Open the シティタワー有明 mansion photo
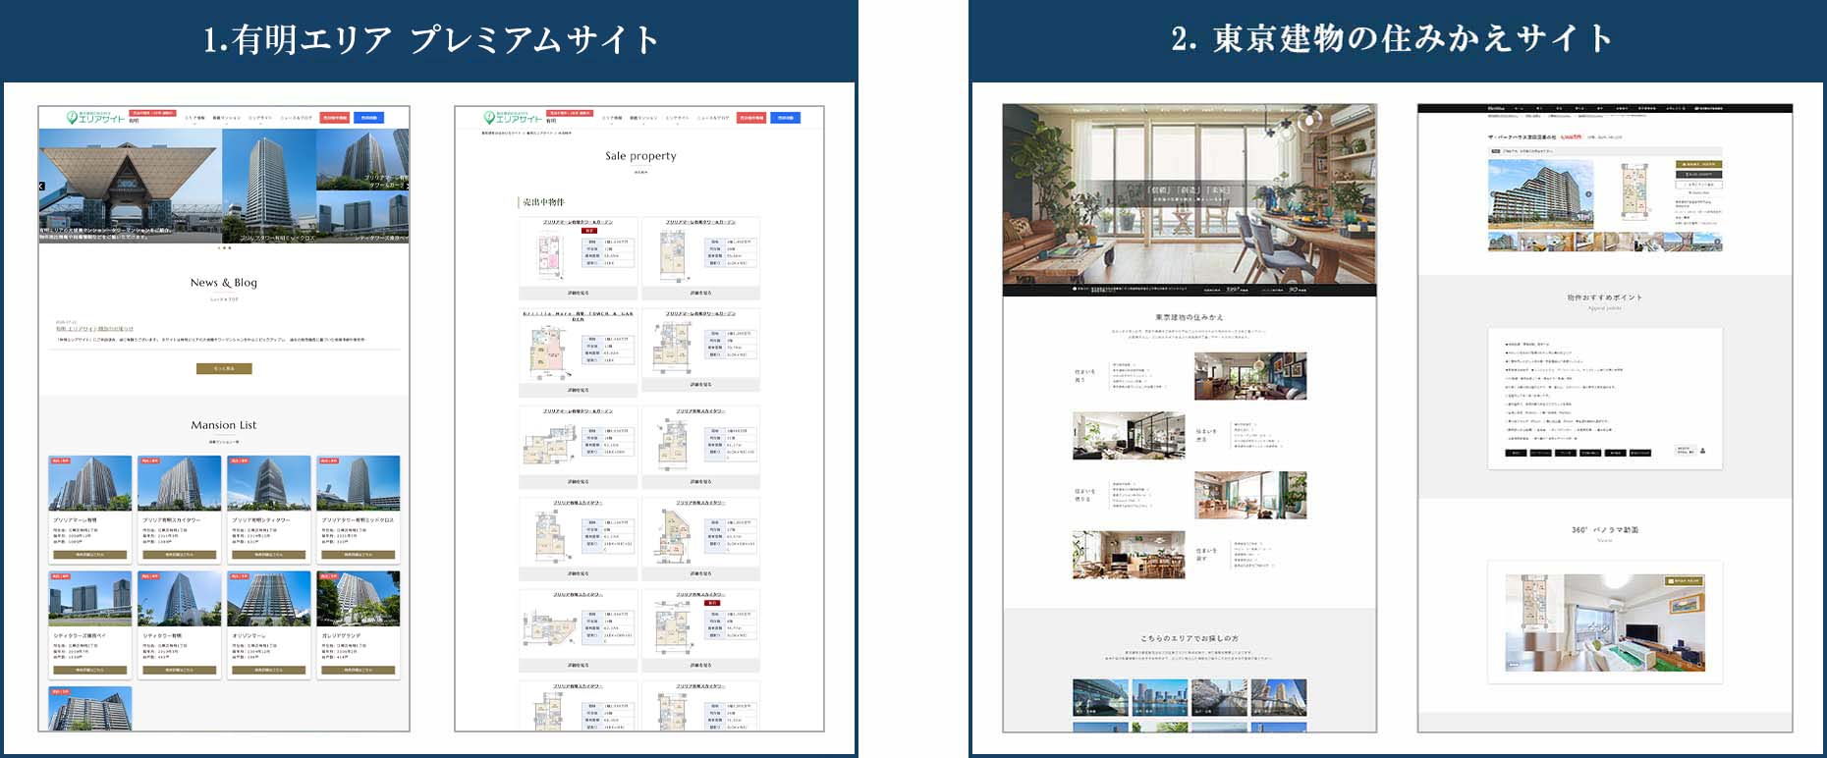 click(x=179, y=599)
